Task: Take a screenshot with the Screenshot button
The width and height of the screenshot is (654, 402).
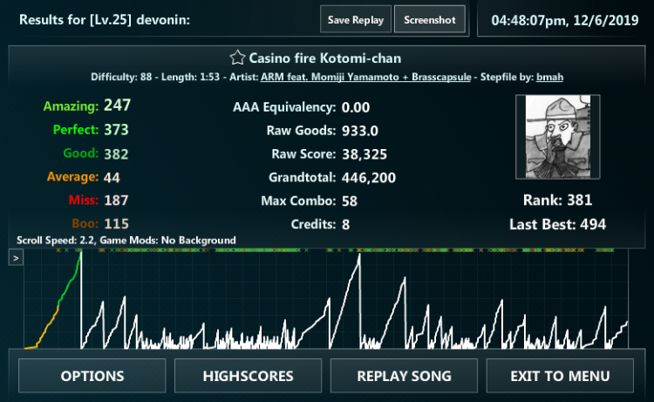Action: click(x=429, y=19)
